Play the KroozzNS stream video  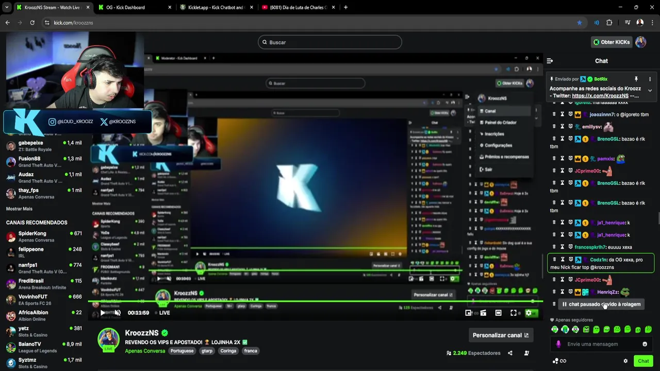point(103,313)
